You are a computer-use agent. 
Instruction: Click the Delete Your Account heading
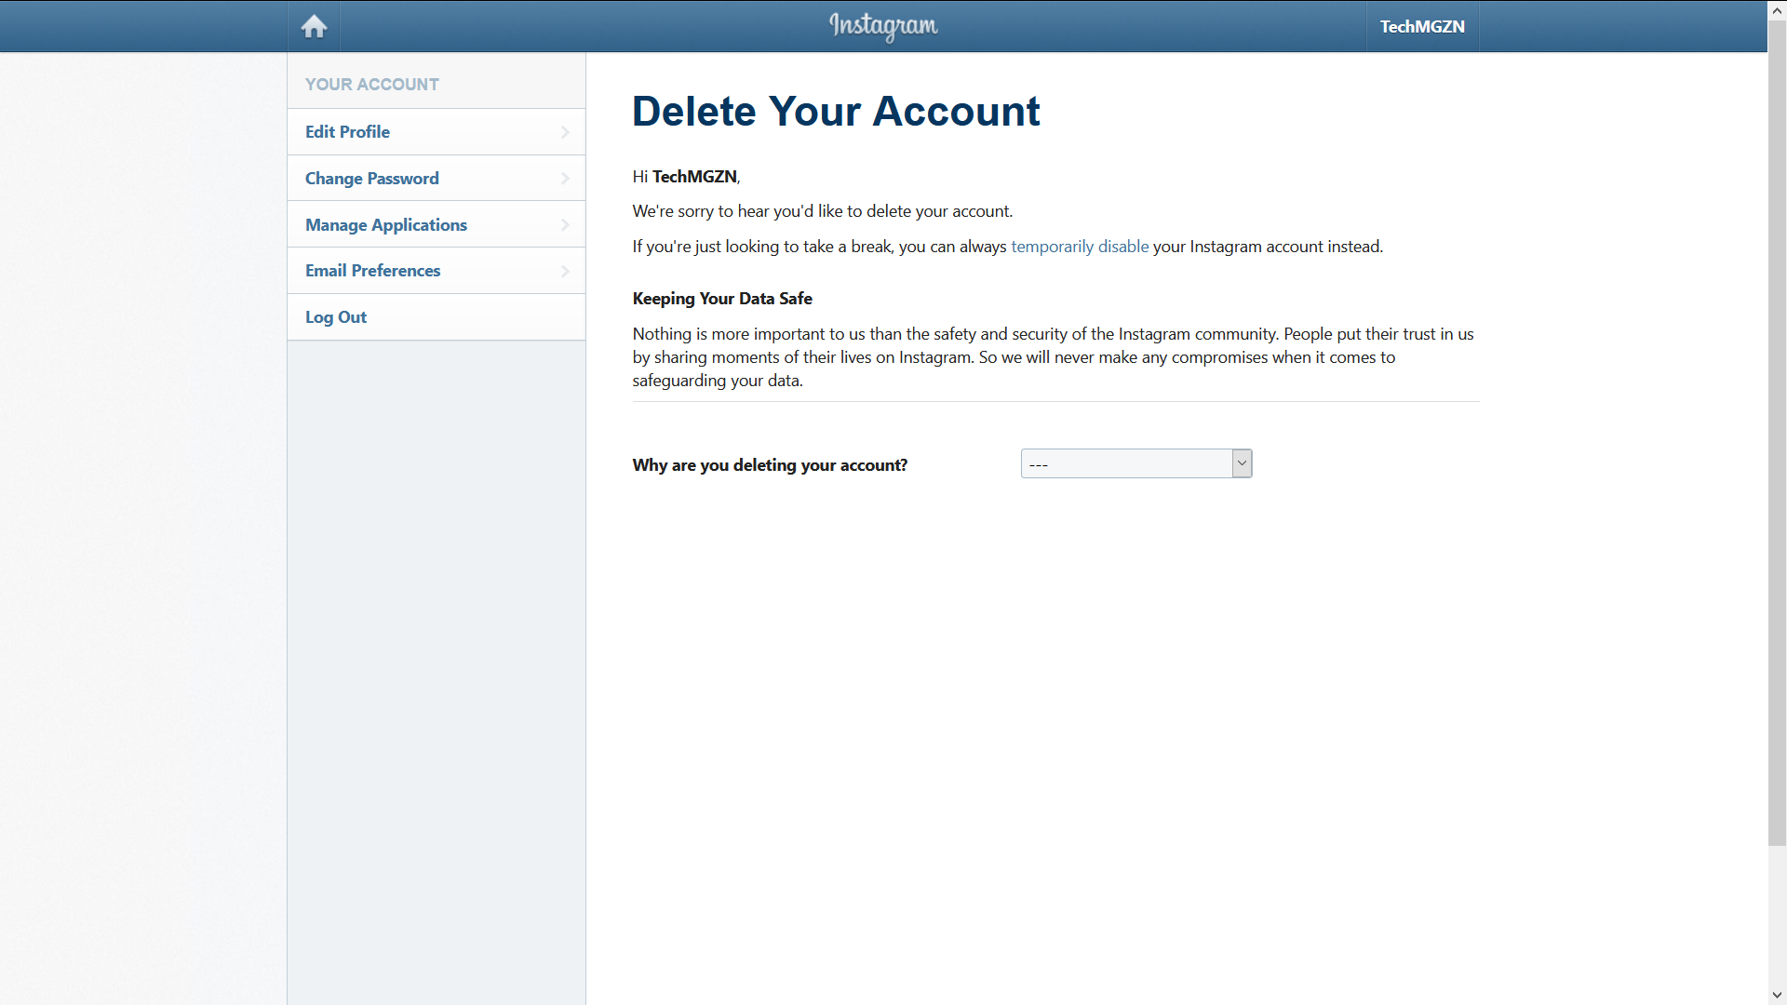coord(836,112)
